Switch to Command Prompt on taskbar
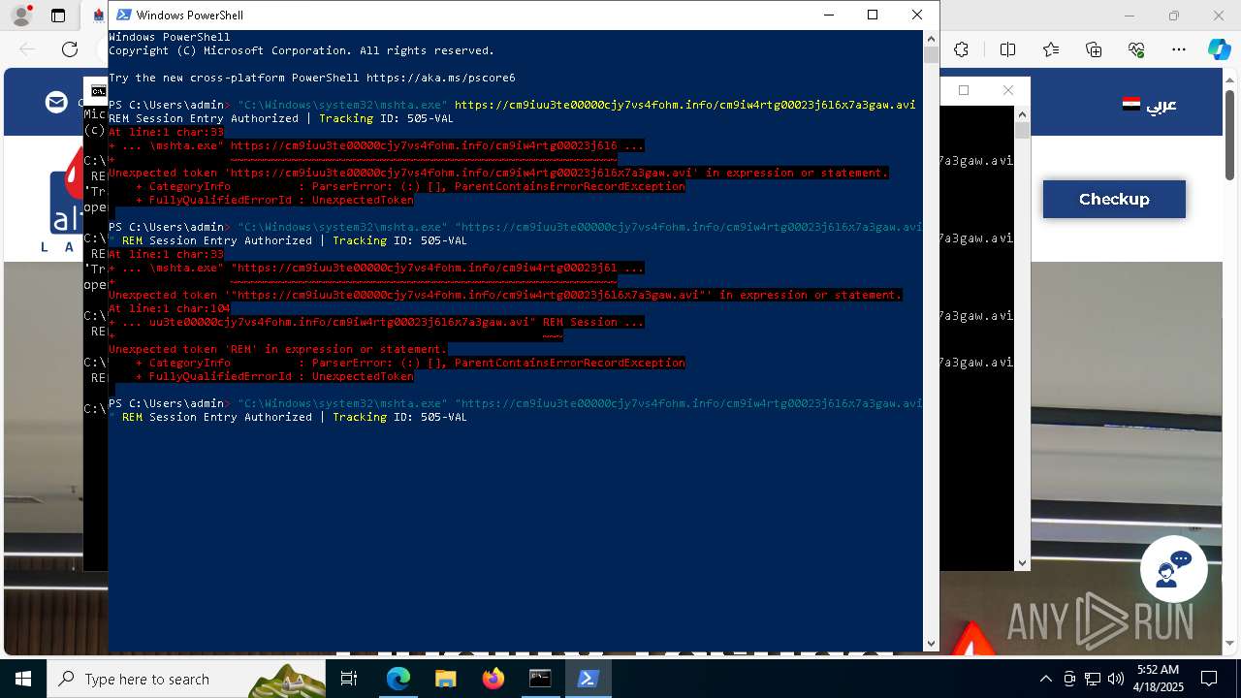1241x698 pixels. [540, 679]
